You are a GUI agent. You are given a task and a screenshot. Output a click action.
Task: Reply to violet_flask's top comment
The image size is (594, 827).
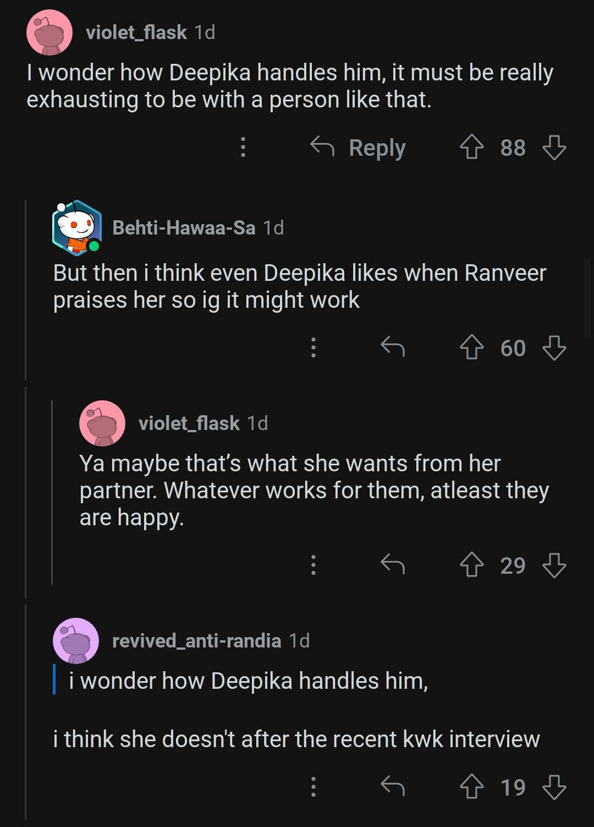click(x=358, y=148)
